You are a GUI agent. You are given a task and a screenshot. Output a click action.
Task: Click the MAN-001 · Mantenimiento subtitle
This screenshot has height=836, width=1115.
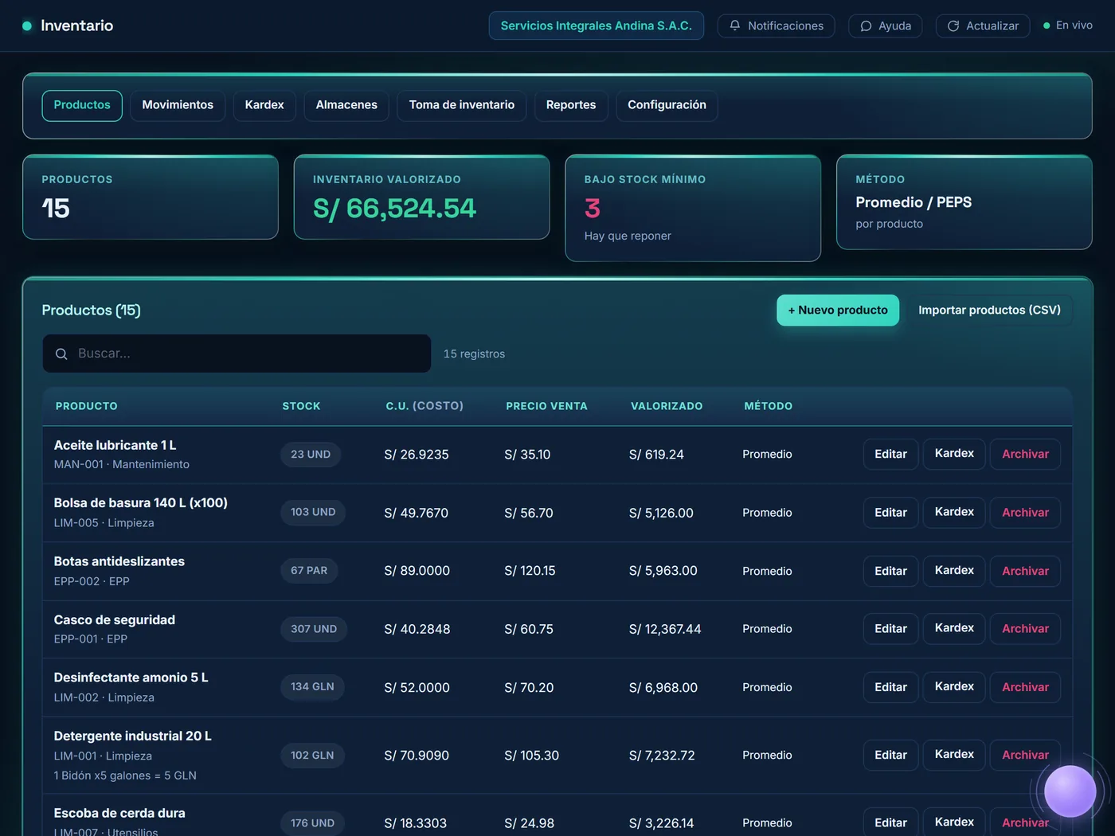[122, 464]
